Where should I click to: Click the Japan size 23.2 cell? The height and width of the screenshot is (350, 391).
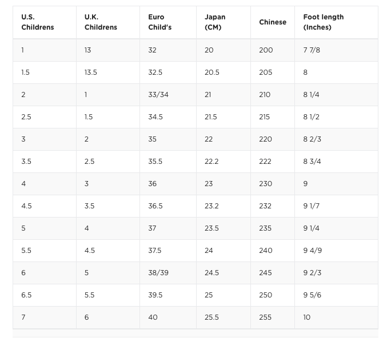pos(212,206)
